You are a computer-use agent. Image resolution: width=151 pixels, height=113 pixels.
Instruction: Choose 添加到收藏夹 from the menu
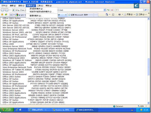point(42,9)
